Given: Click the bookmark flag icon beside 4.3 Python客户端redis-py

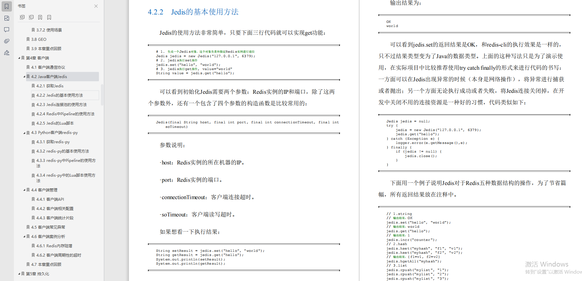Looking at the screenshot, I should pos(28,133).
